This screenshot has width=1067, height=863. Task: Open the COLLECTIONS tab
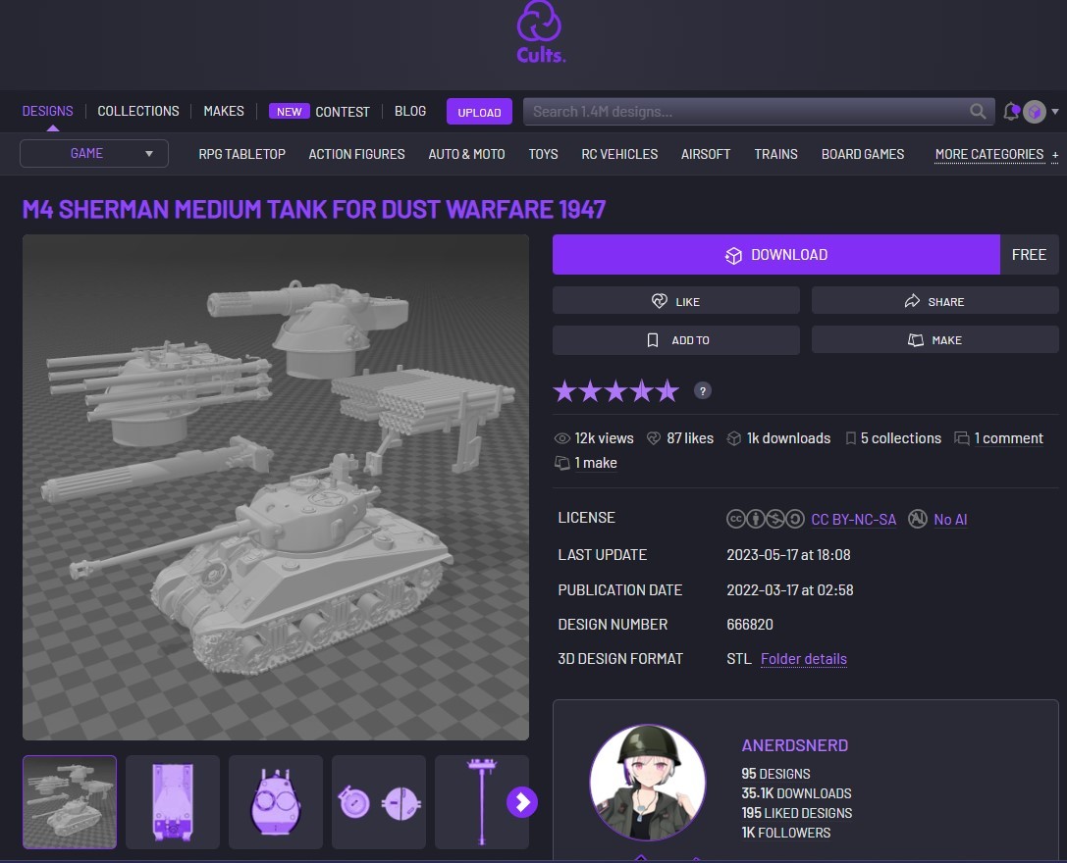click(138, 111)
